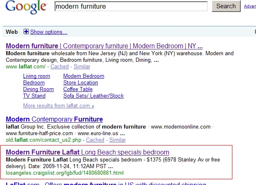Select the Coffee Table sitelink
Image resolution: width=256 pixels, height=185 pixels.
[x=78, y=89]
